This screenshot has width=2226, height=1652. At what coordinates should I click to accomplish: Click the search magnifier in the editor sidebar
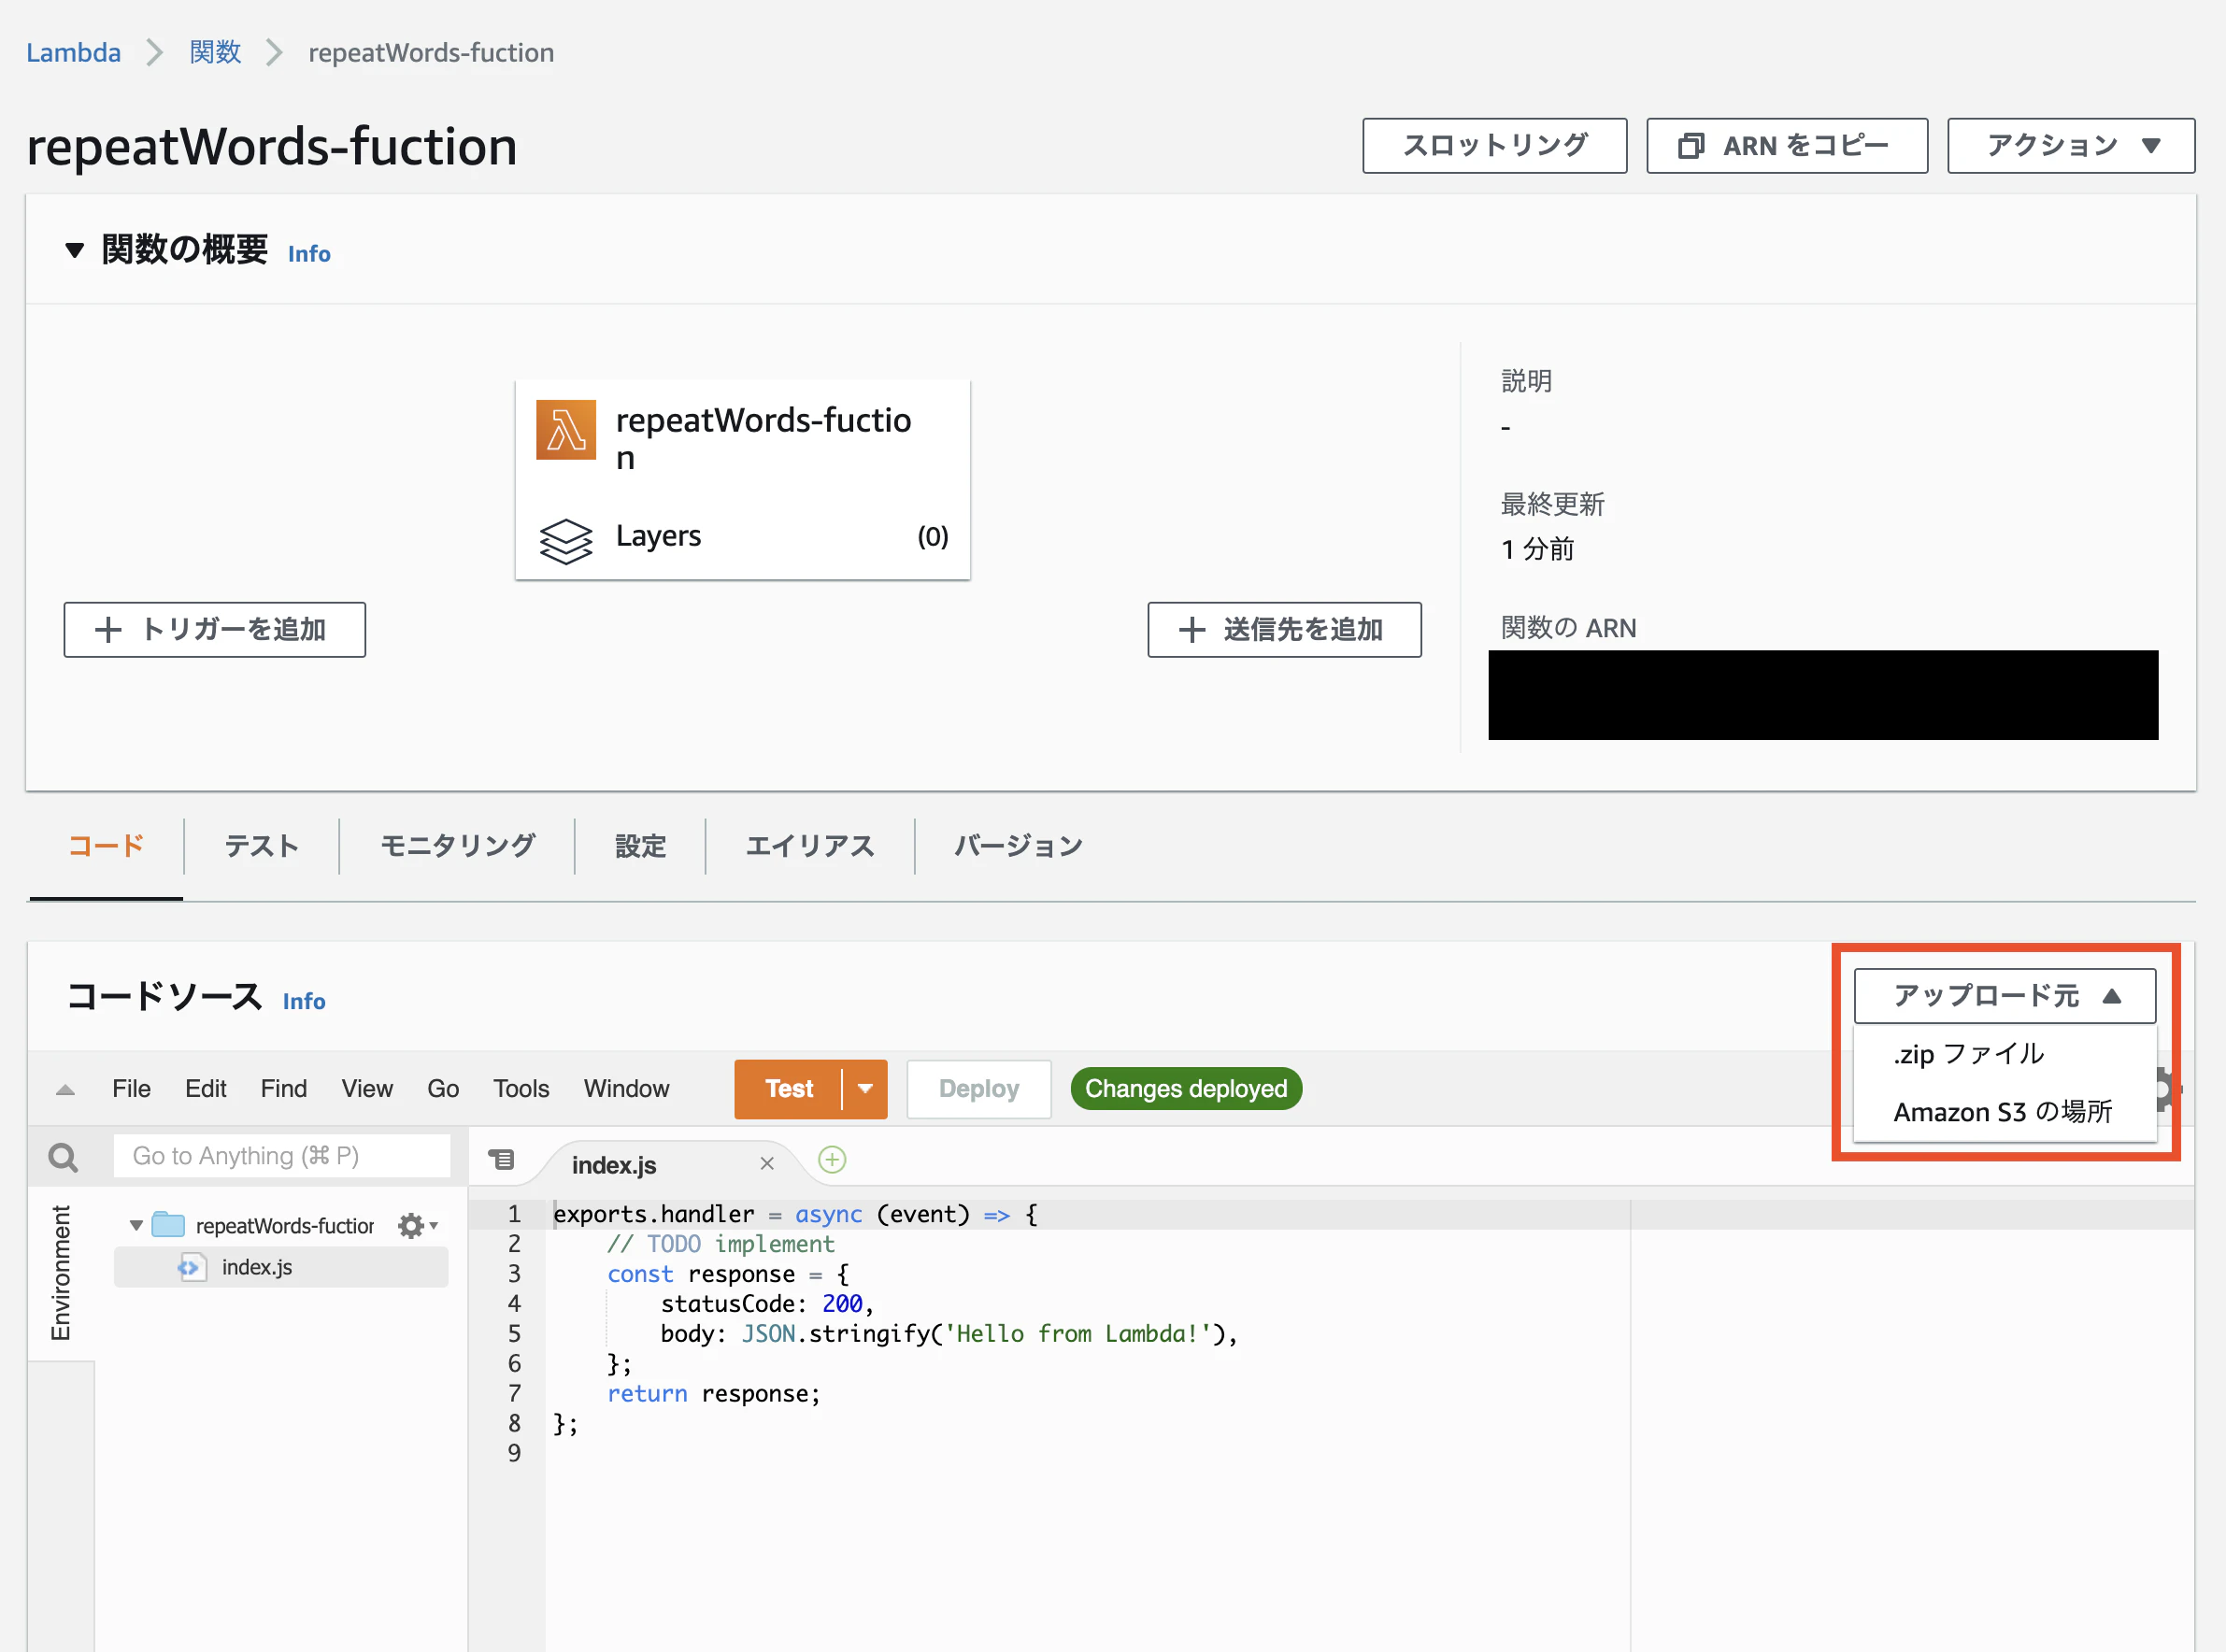pos(63,1157)
